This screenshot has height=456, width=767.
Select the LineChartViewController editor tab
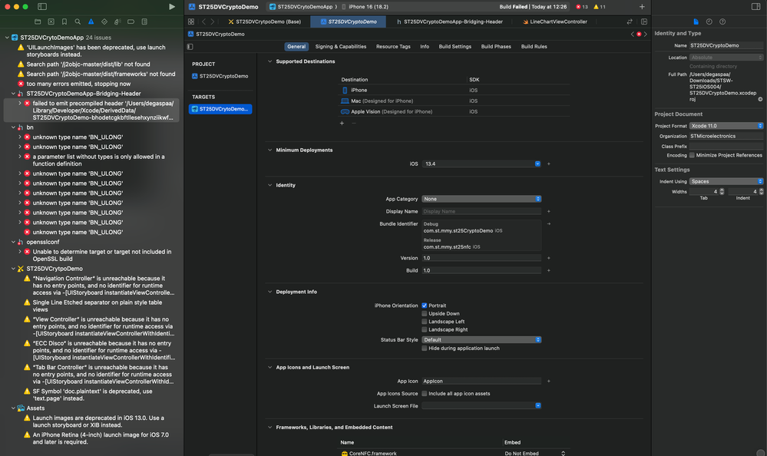[x=557, y=21]
